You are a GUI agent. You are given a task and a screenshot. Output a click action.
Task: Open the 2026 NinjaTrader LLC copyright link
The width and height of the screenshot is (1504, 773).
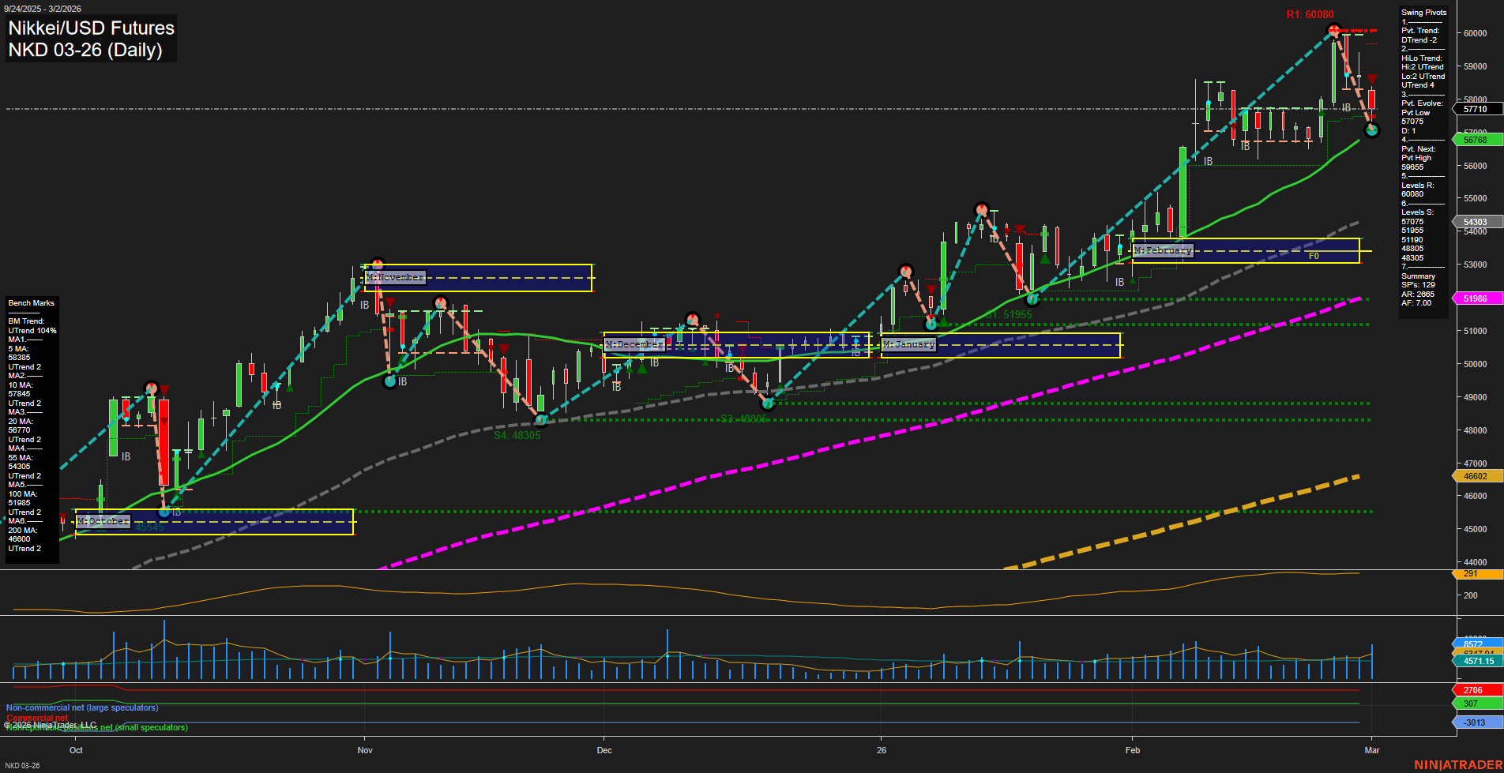51,724
